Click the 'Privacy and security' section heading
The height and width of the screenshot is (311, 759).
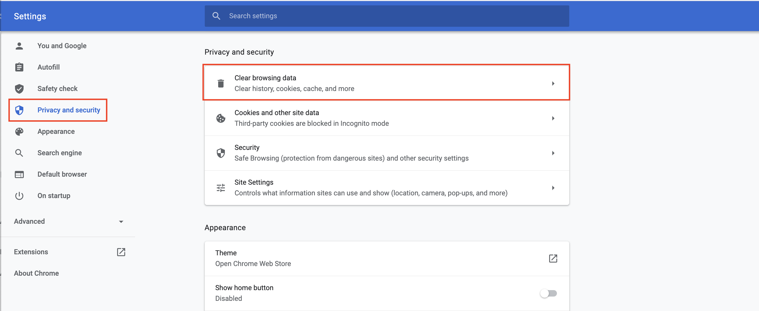click(239, 52)
